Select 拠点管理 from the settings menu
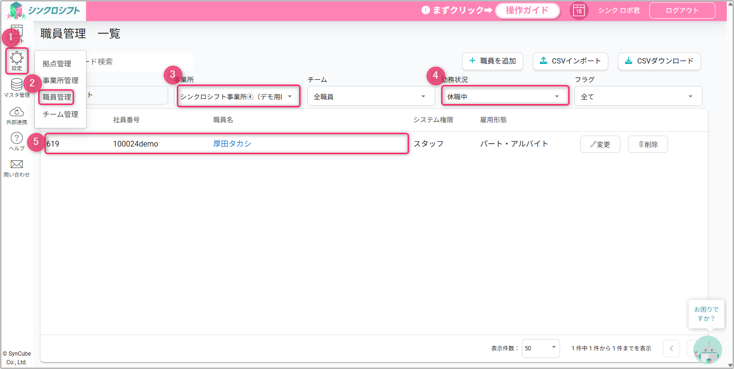The width and height of the screenshot is (734, 369). (57, 64)
